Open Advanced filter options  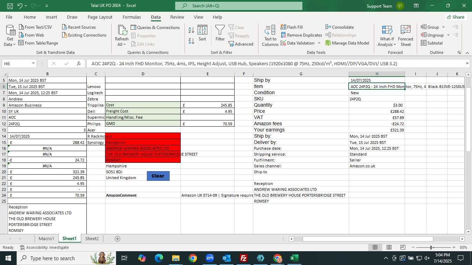coord(241,44)
